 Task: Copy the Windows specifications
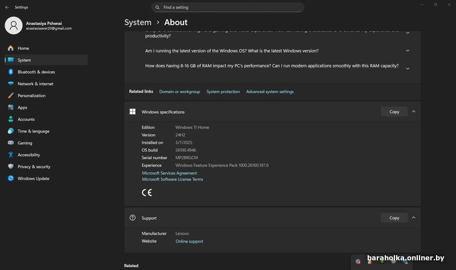click(394, 111)
